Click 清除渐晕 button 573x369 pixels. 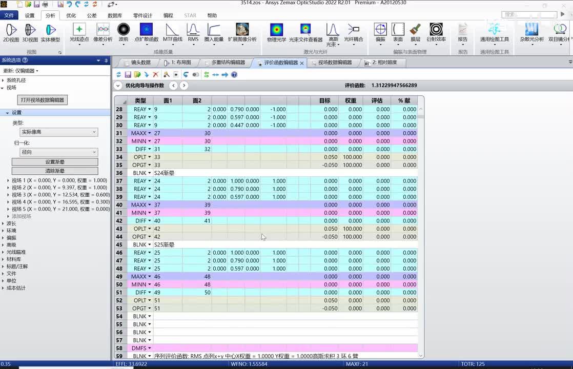tap(55, 171)
